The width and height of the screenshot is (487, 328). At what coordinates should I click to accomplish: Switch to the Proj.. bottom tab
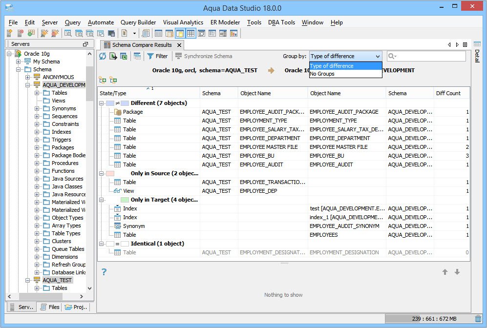pos(76,307)
